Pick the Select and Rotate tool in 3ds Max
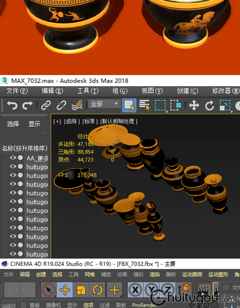 (x=209, y=105)
